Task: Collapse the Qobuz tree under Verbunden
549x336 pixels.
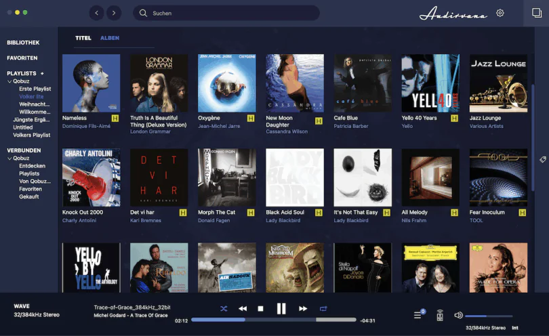Action: [9, 159]
